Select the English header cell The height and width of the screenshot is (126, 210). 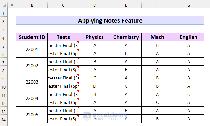(188, 37)
